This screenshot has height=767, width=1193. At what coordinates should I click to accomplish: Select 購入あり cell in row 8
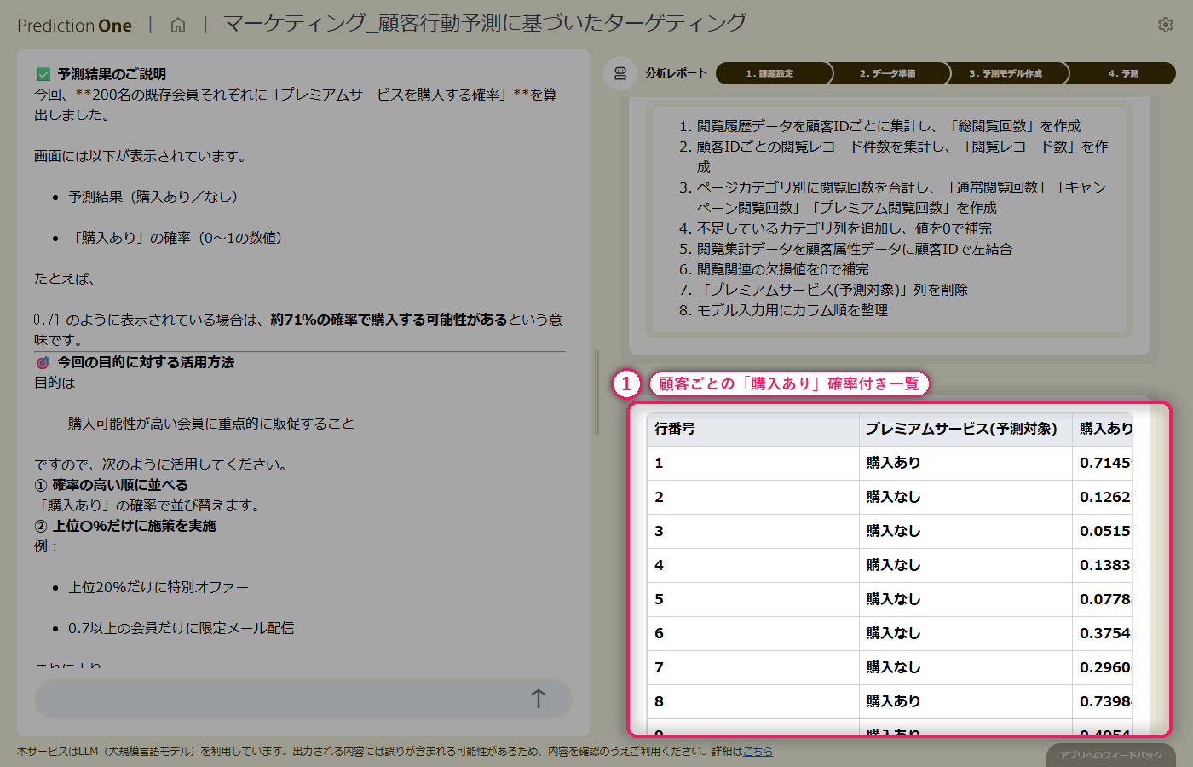point(965,701)
